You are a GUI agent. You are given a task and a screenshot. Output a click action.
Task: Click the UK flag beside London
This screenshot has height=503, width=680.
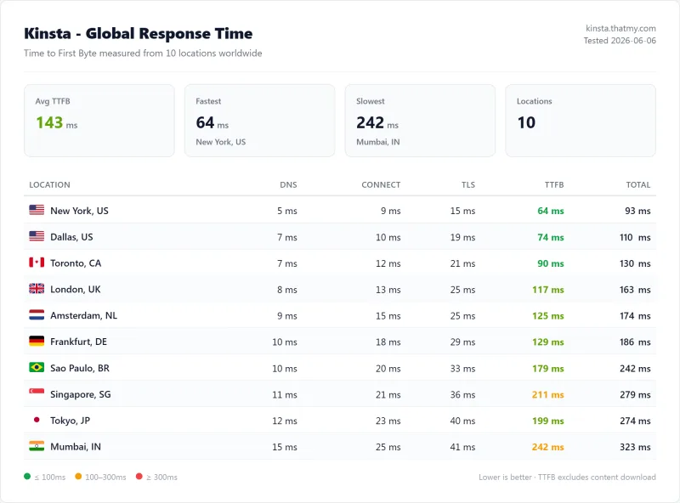(37, 288)
